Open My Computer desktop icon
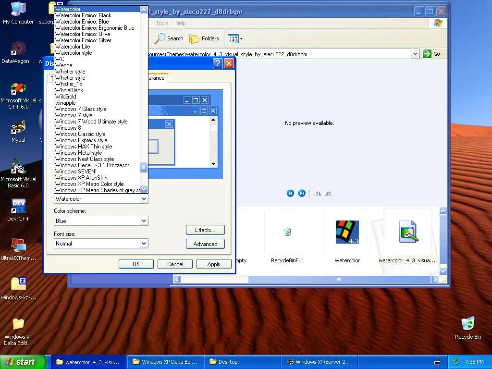This screenshot has width=492, height=369. (x=18, y=13)
